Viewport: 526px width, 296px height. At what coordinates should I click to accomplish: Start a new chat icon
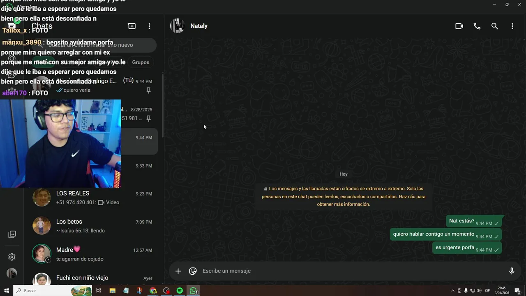pyautogui.click(x=132, y=26)
